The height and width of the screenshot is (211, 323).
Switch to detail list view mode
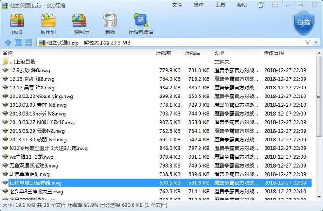[x=29, y=43]
